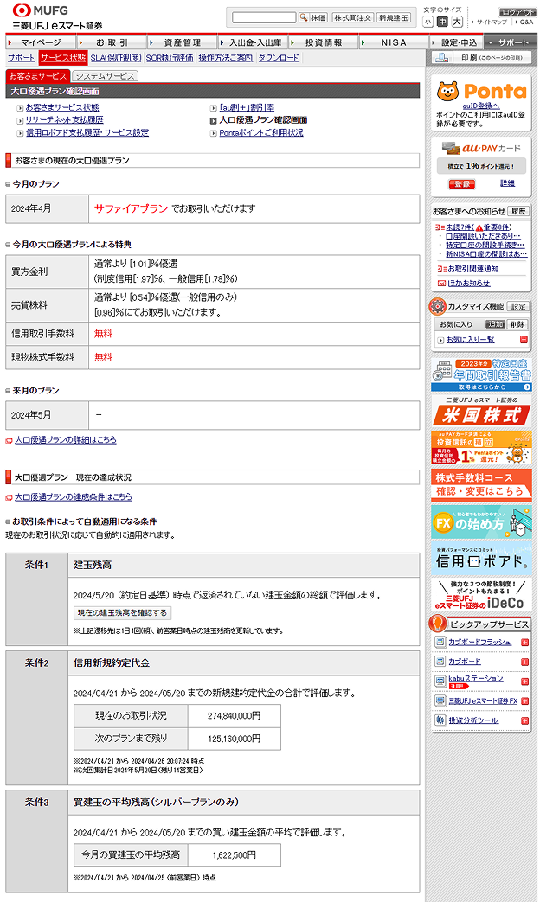The width and height of the screenshot is (540, 902).
Task: Set font size to large (大)
Action: [x=457, y=22]
